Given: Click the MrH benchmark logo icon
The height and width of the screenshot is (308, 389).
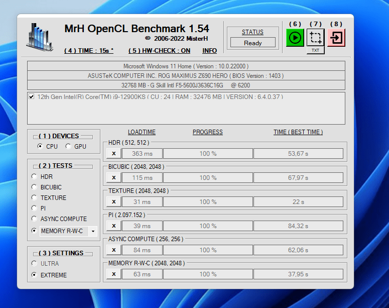Looking at the screenshot, I should (40, 37).
